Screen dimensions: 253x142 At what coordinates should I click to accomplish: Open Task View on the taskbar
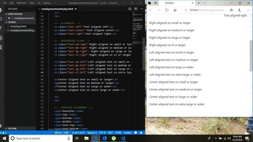77,138
